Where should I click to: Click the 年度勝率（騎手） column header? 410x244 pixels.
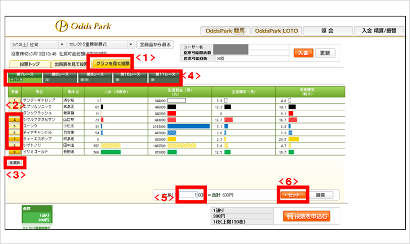pos(310,92)
